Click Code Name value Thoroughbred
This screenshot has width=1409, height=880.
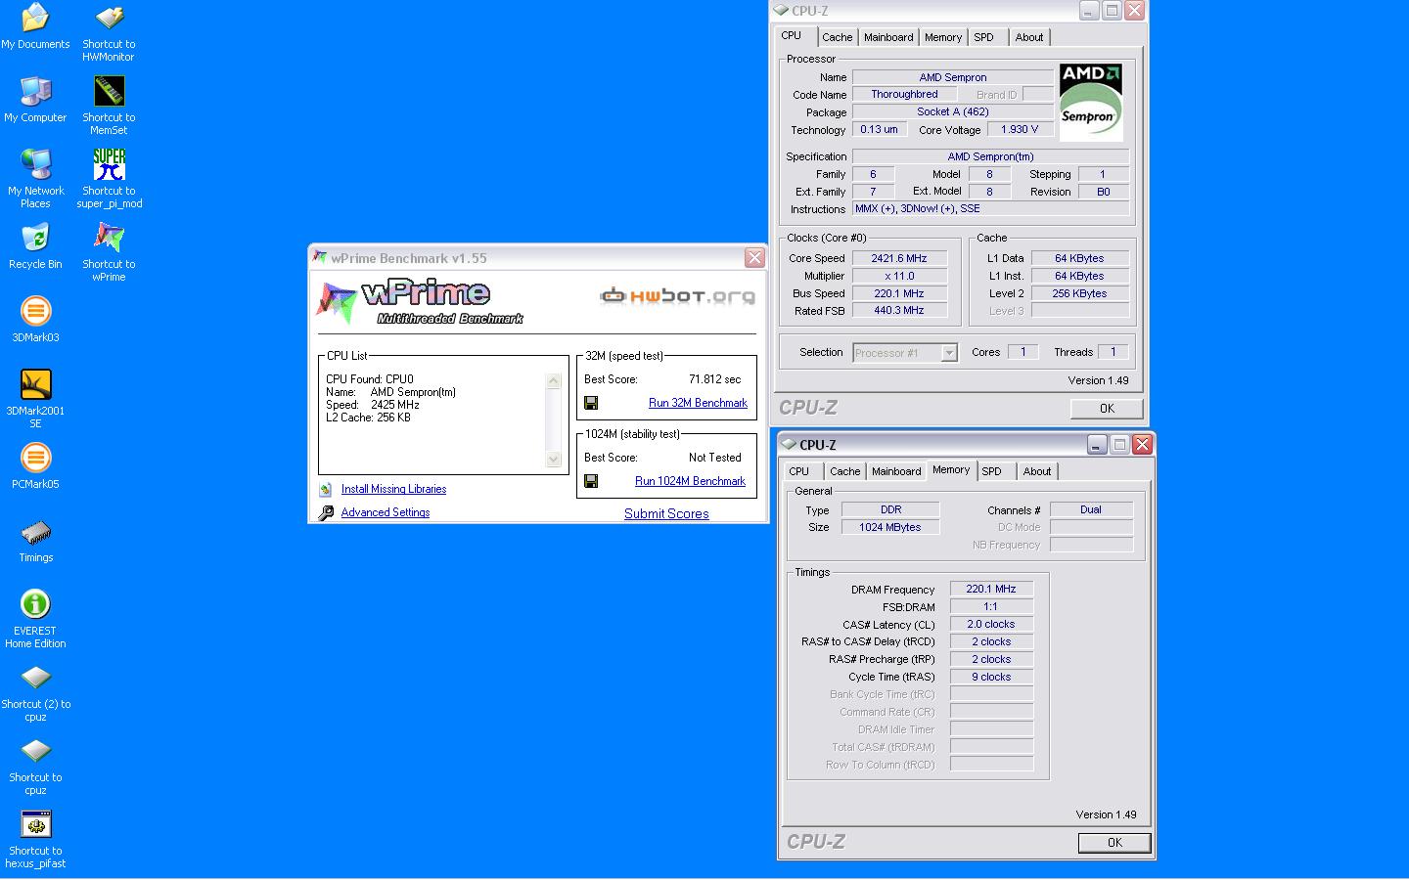[x=904, y=95]
